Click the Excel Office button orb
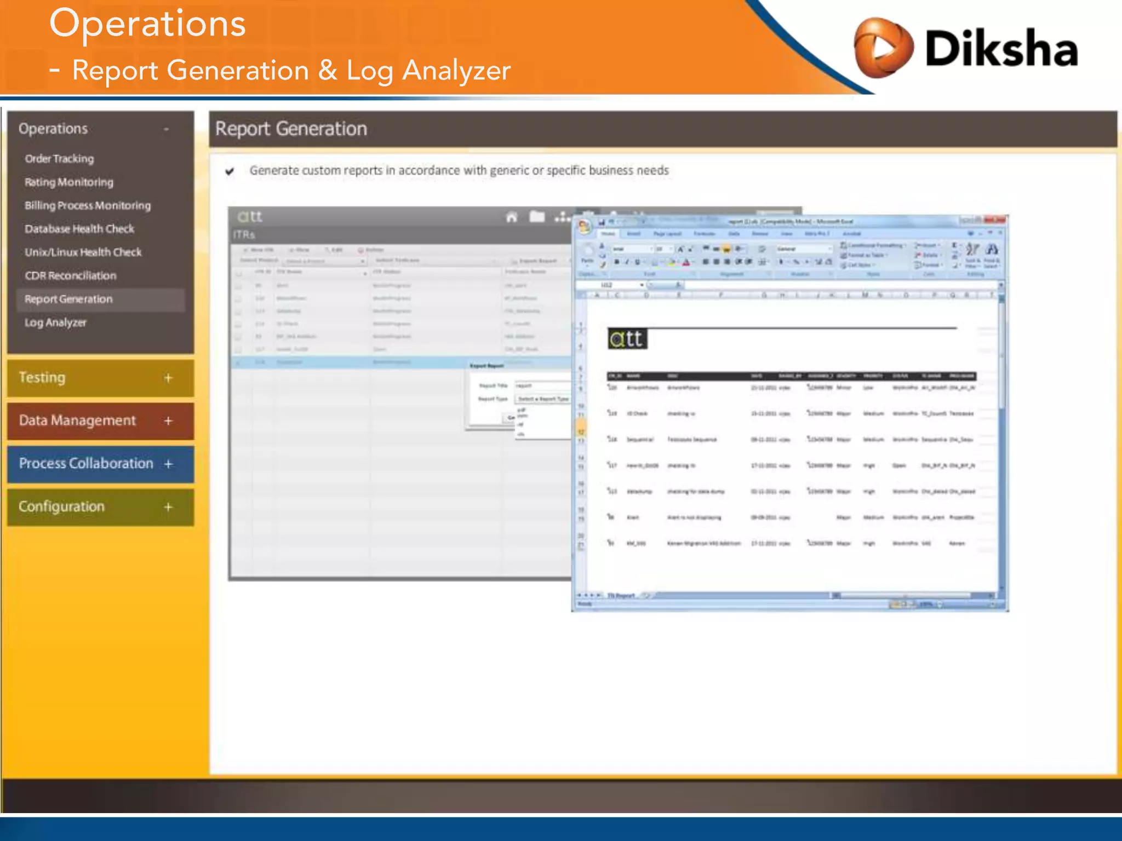 [x=584, y=226]
